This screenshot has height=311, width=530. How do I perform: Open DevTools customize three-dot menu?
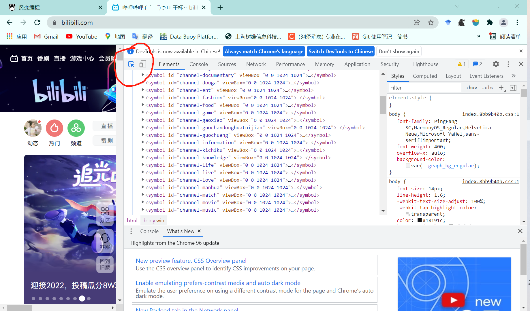click(508, 64)
